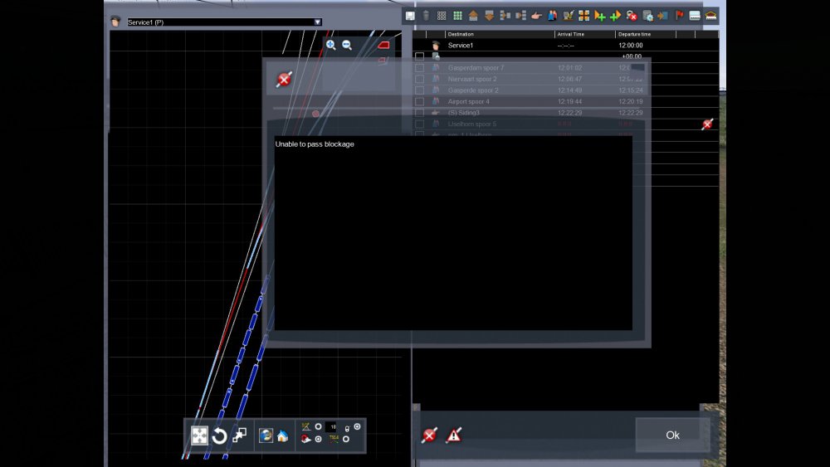The width and height of the screenshot is (830, 467).
Task: Click the pointing hand waypoint icon
Action: [536, 16]
